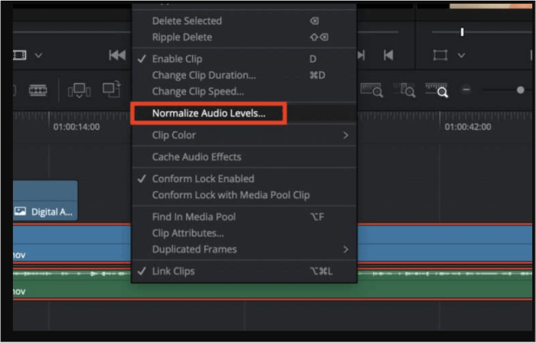
Task: Toggle the Link Clips checkmark item
Action: [243, 271]
